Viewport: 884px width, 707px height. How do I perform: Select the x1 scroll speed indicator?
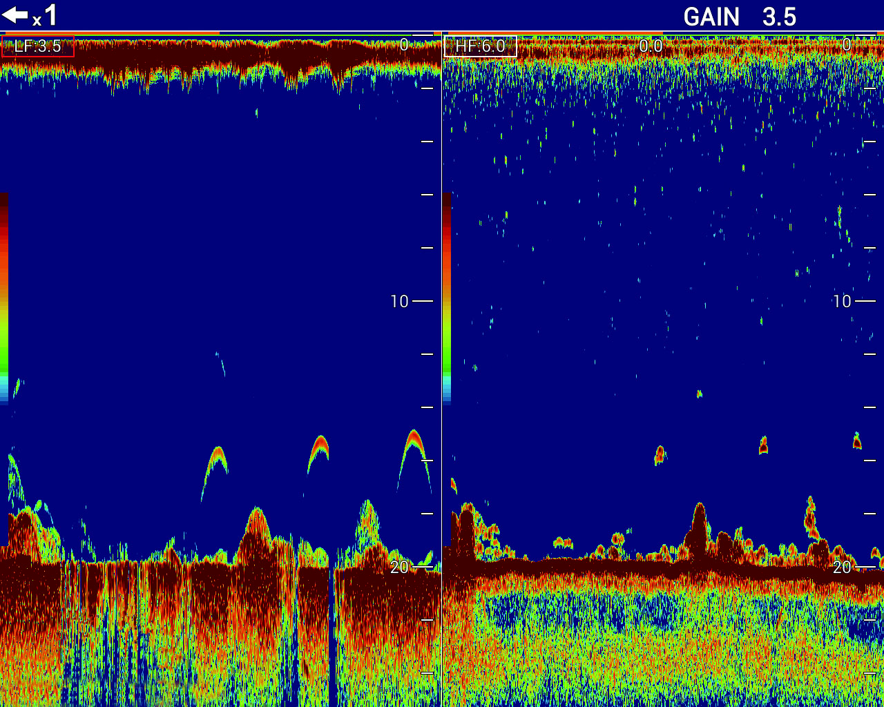(46, 16)
